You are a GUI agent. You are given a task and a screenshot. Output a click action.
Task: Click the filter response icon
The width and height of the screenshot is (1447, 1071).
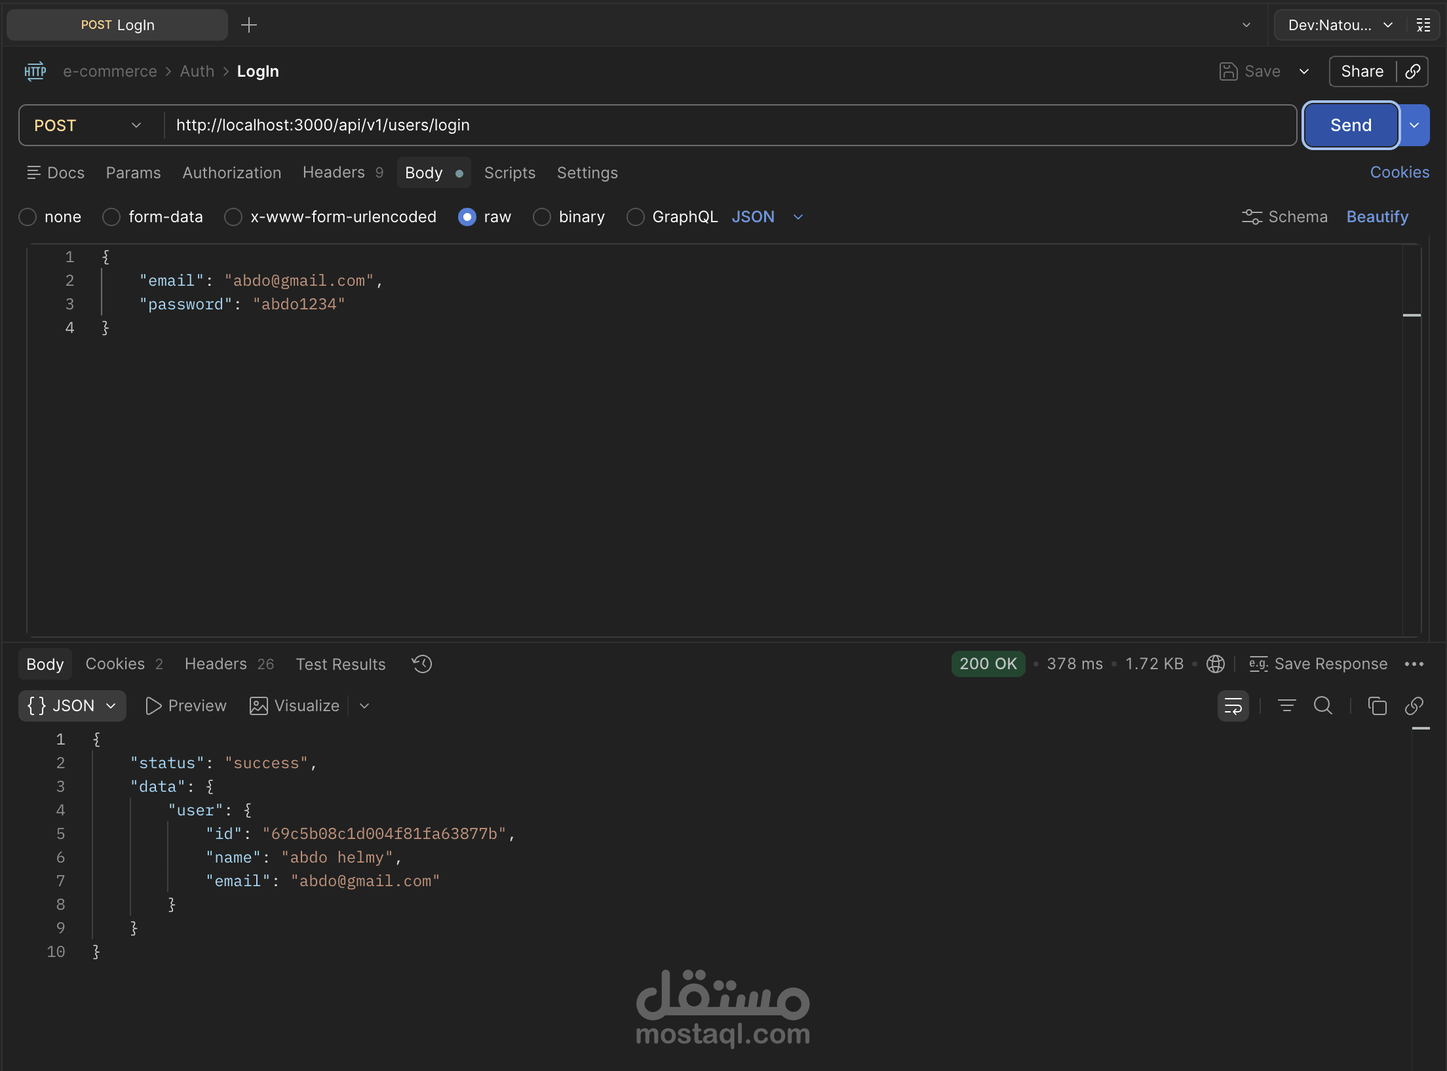tap(1286, 706)
